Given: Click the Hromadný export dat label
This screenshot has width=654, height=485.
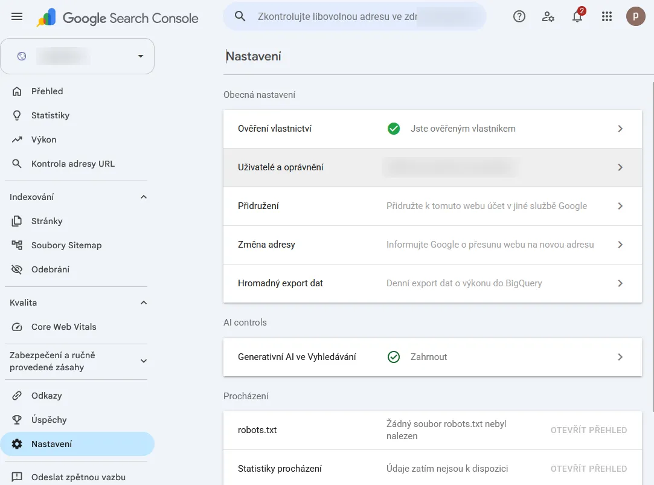Looking at the screenshot, I should pos(280,284).
